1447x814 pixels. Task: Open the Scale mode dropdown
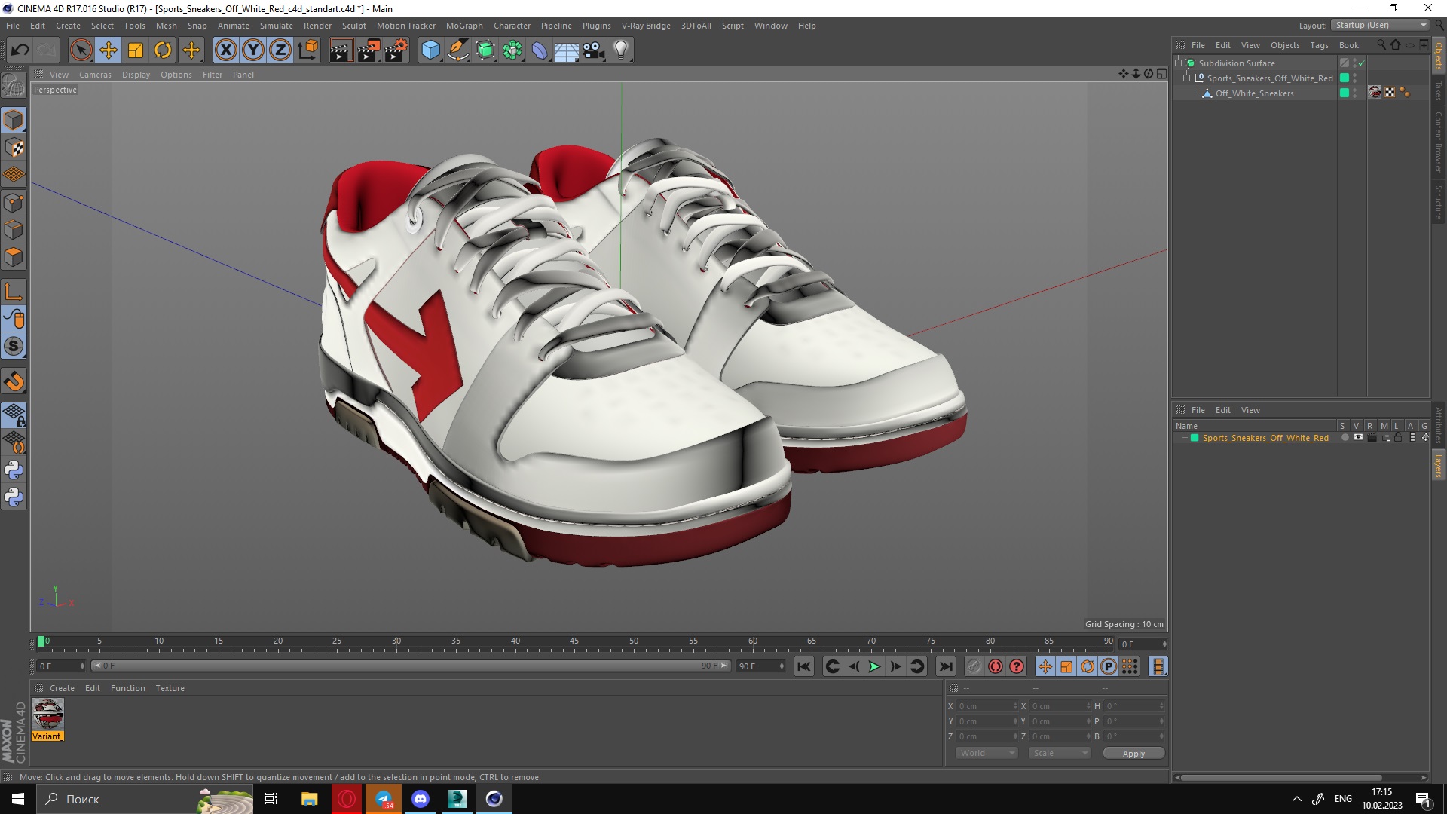click(1060, 753)
